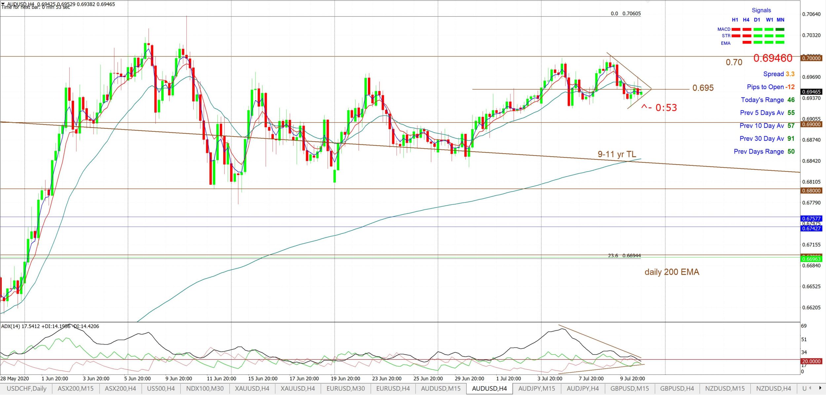Click the H1 column header in Signals
The height and width of the screenshot is (395, 826).
(x=735, y=20)
